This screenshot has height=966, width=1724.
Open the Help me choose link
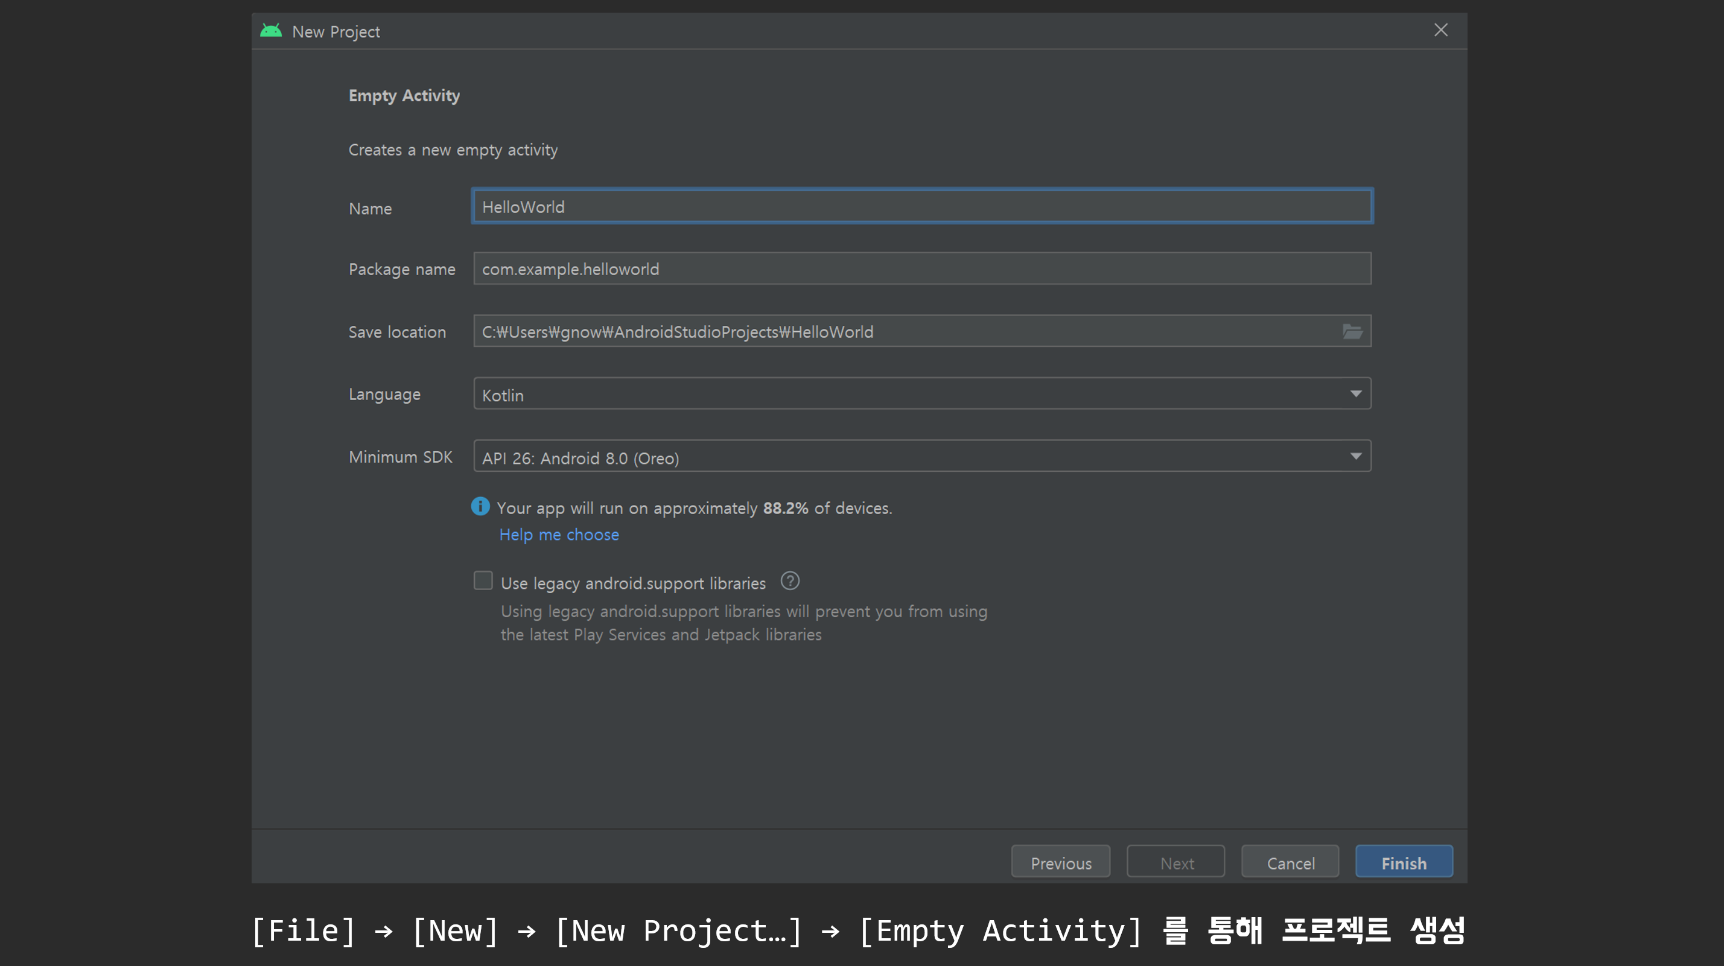tap(559, 535)
